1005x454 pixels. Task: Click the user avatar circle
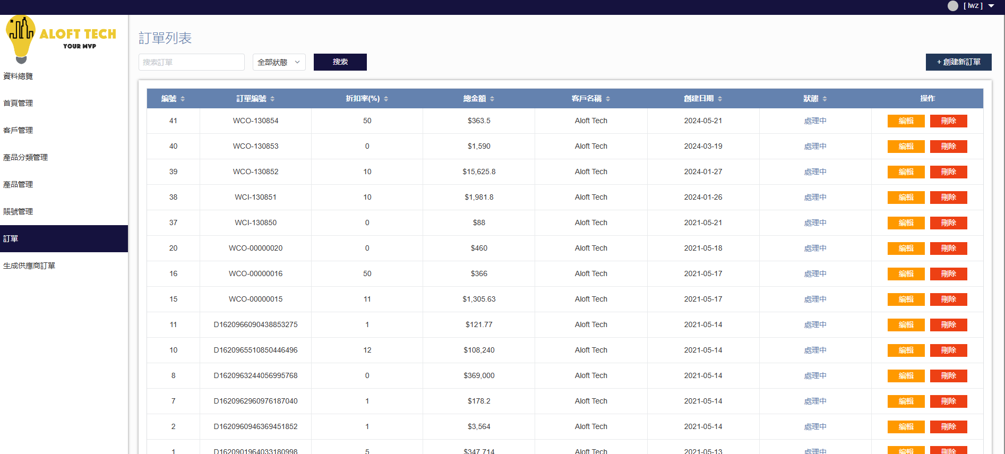[952, 6]
